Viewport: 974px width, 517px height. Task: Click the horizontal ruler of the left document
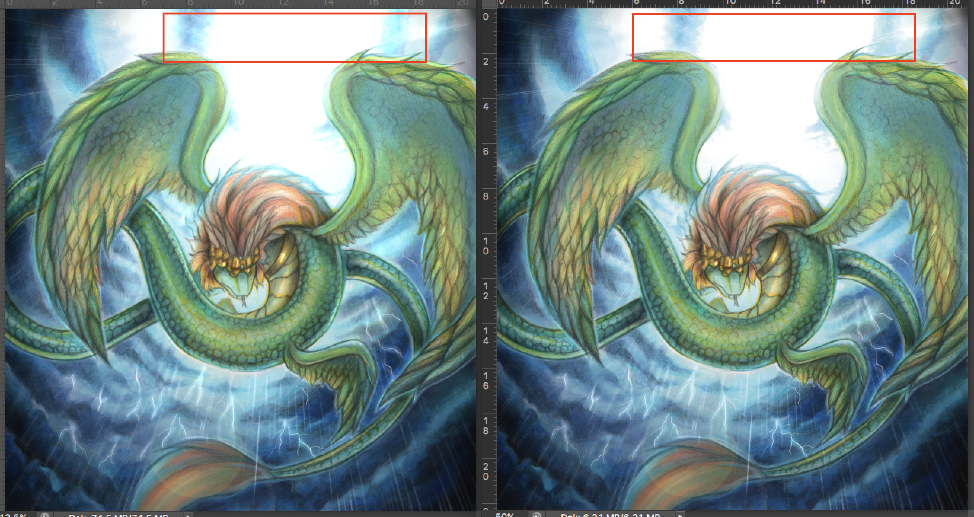click(x=240, y=4)
